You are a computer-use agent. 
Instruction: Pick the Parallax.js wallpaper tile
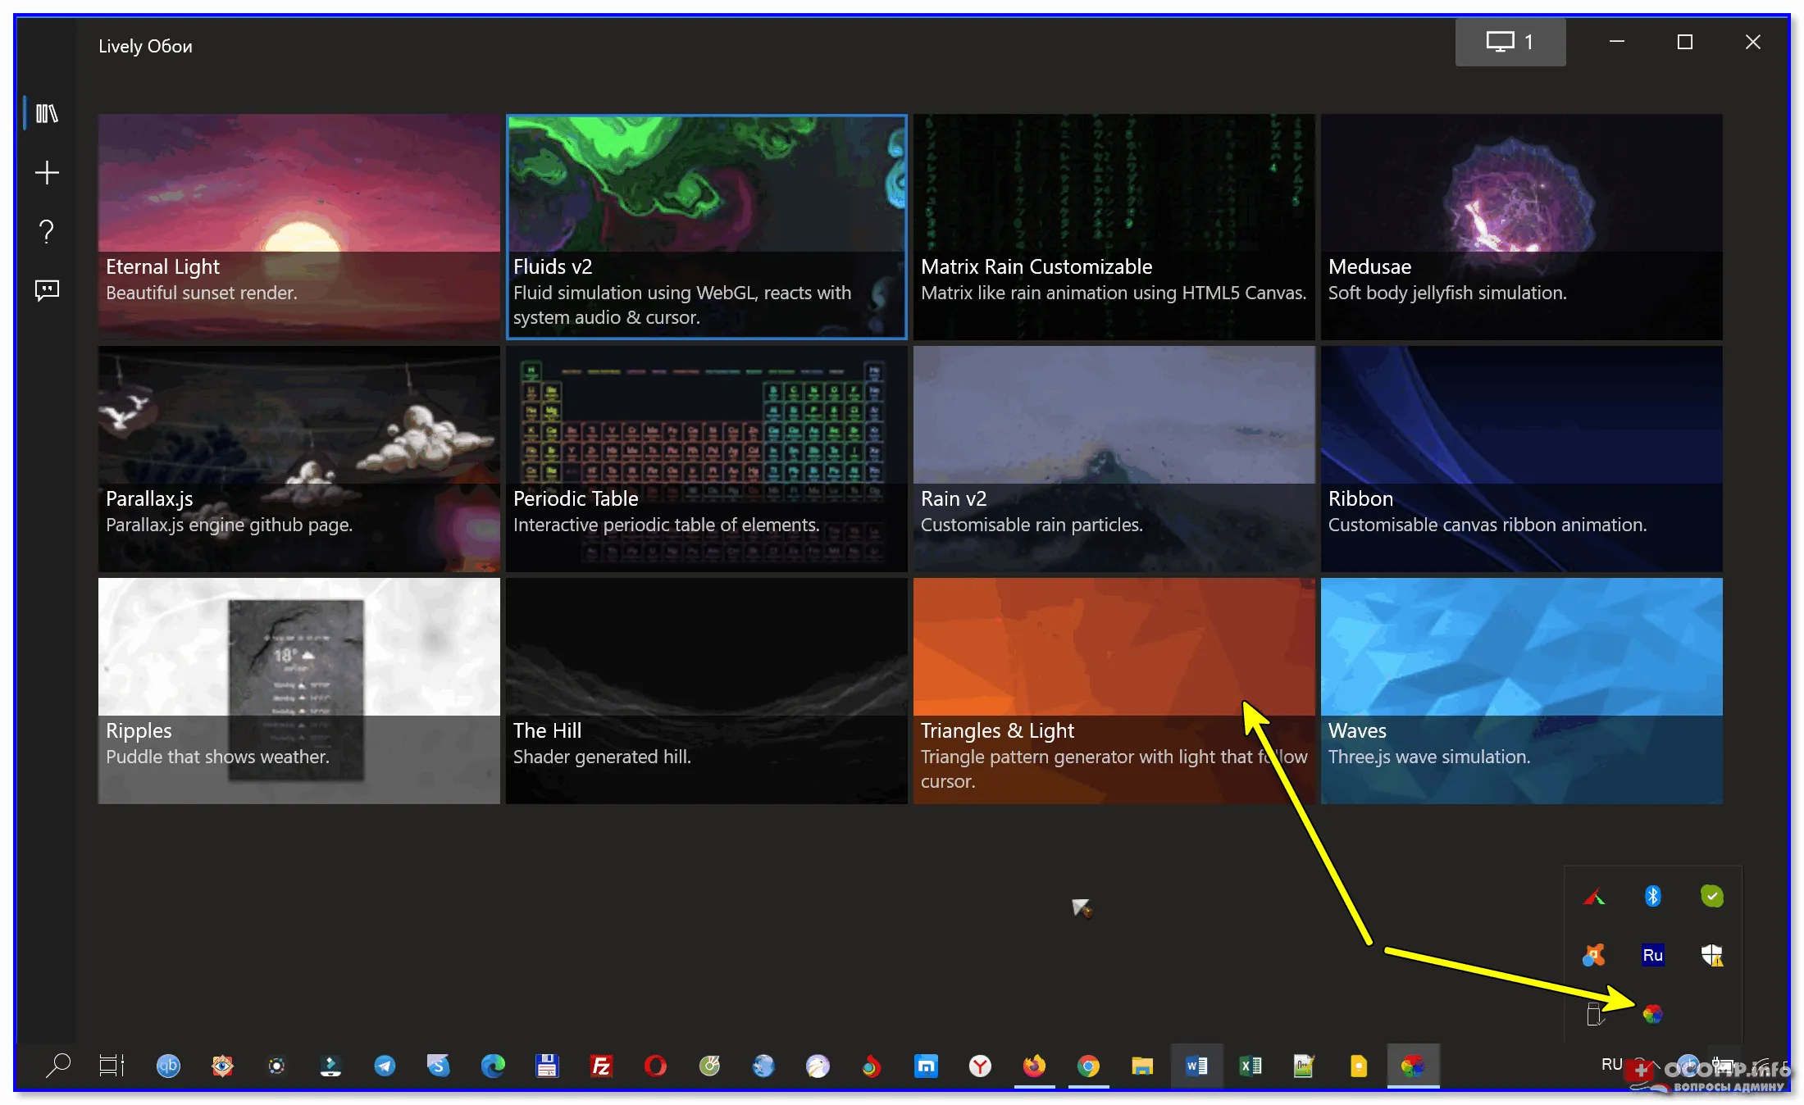coord(298,459)
